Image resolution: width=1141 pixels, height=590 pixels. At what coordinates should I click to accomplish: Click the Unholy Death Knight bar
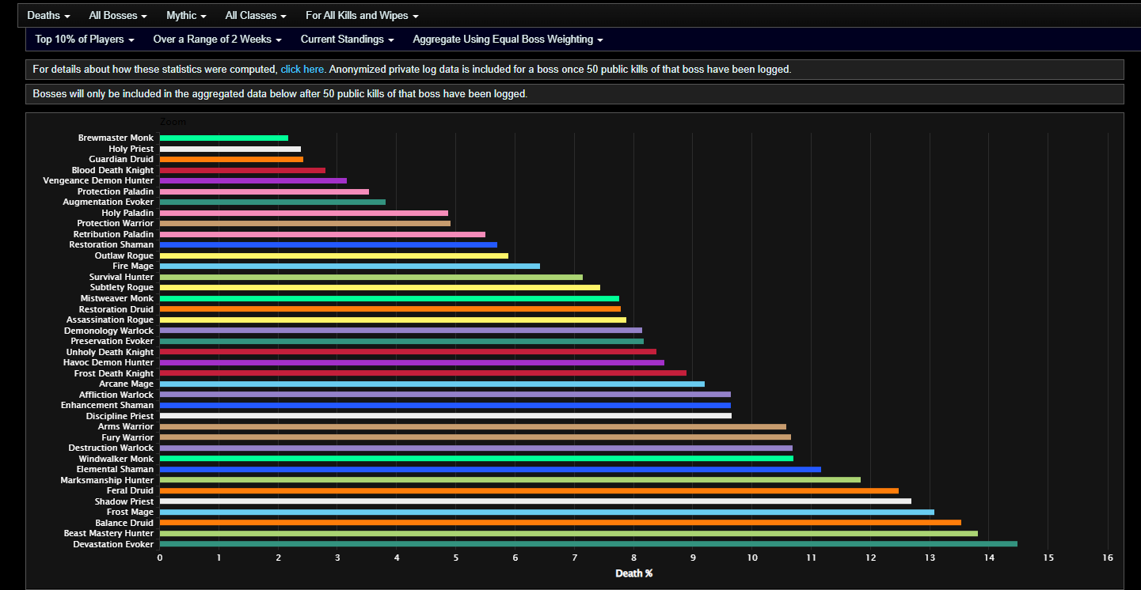[408, 352]
